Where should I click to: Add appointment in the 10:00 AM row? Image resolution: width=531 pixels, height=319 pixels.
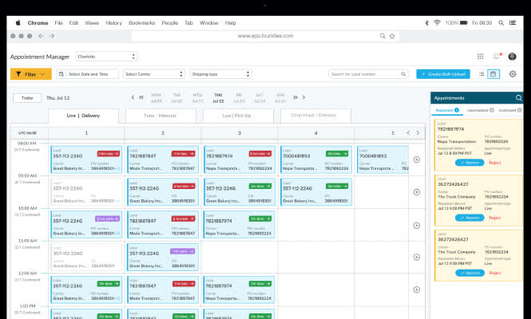coord(417,226)
